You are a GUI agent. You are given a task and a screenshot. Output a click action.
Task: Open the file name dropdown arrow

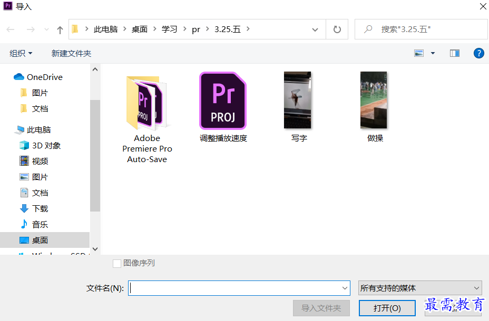(345, 288)
